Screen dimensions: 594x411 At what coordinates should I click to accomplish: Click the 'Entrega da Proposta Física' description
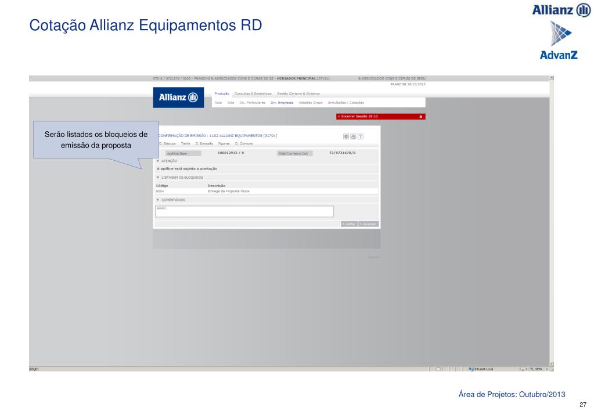(229, 192)
